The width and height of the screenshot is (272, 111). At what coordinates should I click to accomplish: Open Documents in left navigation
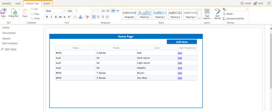click(x=9, y=33)
